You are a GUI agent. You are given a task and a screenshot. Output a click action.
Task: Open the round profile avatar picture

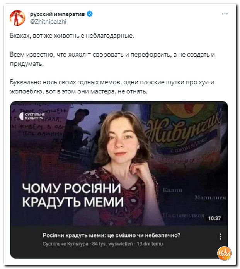click(17, 18)
